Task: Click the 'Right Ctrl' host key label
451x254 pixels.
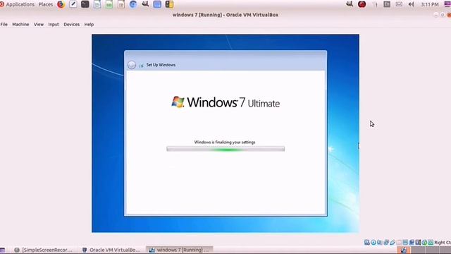Action: 443,243
